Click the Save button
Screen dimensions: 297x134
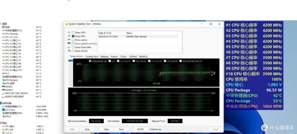click(122, 129)
